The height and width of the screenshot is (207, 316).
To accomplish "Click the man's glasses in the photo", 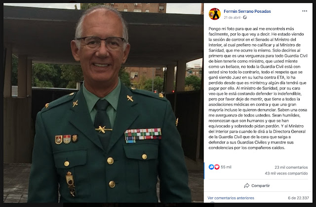I will (x=101, y=43).
